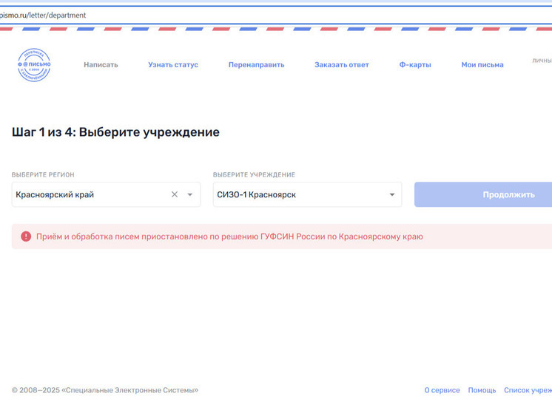552x413 pixels.
Task: Click the Красноярский край region field
Action: [x=106, y=194]
